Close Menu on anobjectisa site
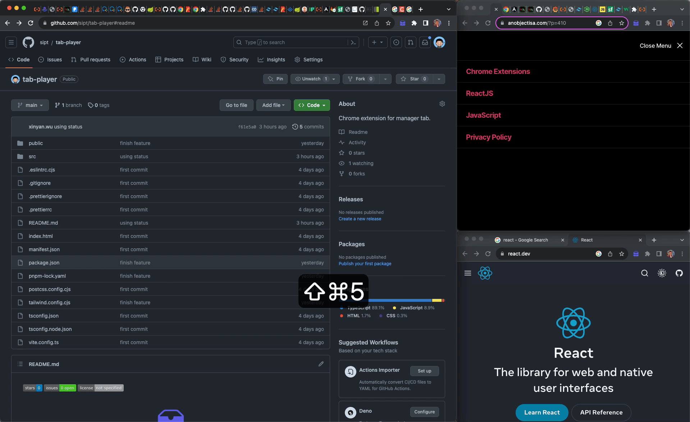Viewport: 690px width, 422px height. [661, 46]
